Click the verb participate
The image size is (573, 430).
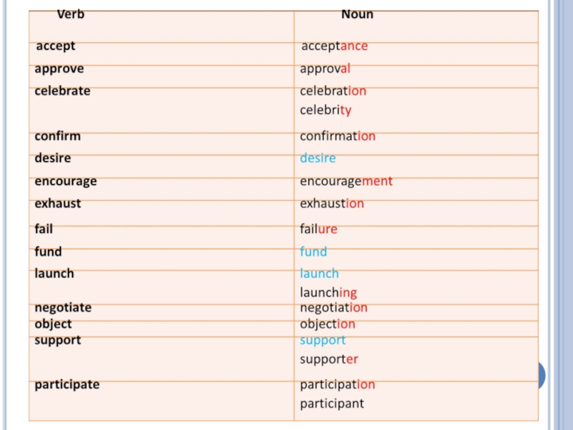coord(67,384)
